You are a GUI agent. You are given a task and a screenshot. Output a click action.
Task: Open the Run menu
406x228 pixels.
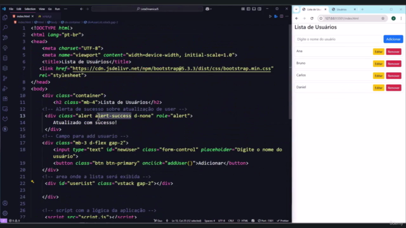coord(57,9)
